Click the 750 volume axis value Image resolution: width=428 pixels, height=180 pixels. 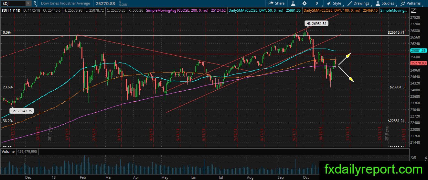tap(413, 157)
